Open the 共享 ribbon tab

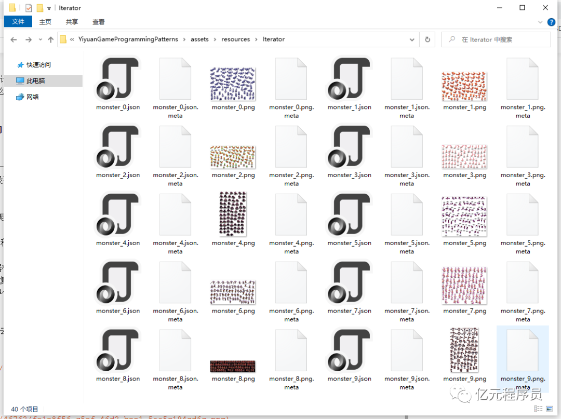coord(72,22)
